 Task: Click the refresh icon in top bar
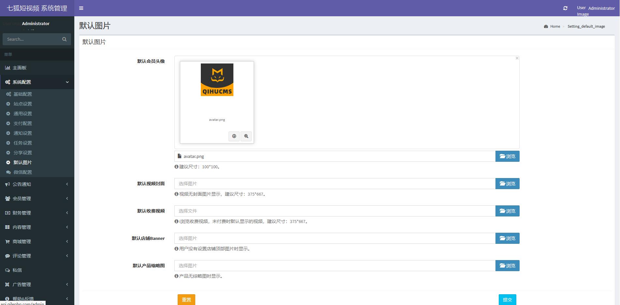(x=565, y=8)
